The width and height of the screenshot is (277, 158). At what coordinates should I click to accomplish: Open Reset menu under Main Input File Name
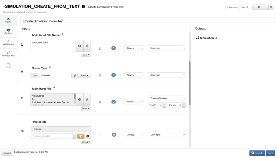point(85,55)
